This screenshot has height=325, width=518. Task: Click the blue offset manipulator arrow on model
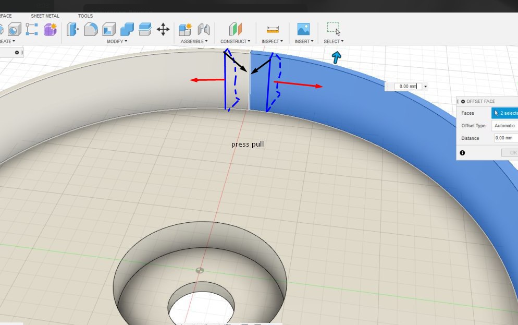click(x=336, y=57)
